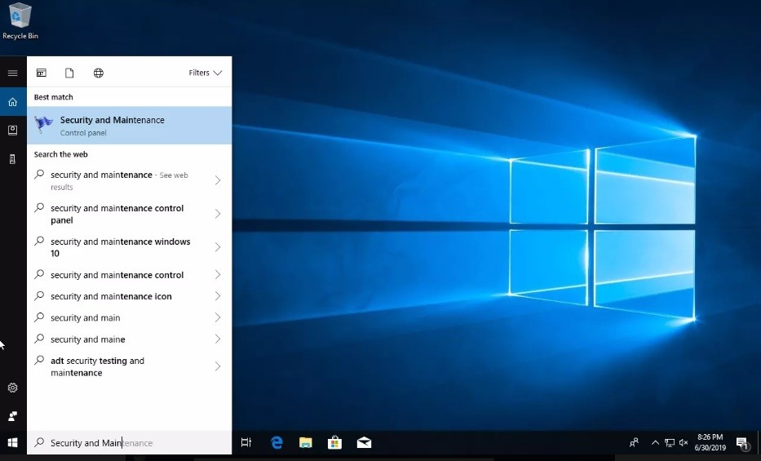This screenshot has height=461, width=761.
Task: Launch Microsoft Store from the taskbar
Action: tap(334, 442)
